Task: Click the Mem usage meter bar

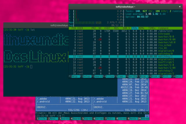Action: pos(96,23)
